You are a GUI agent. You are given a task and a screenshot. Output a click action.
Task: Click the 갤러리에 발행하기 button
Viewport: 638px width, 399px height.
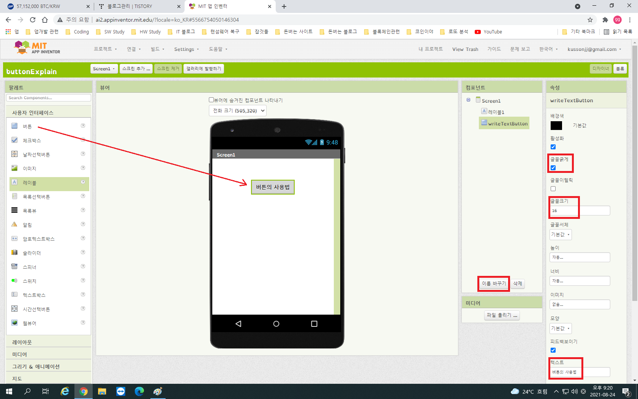coord(204,68)
